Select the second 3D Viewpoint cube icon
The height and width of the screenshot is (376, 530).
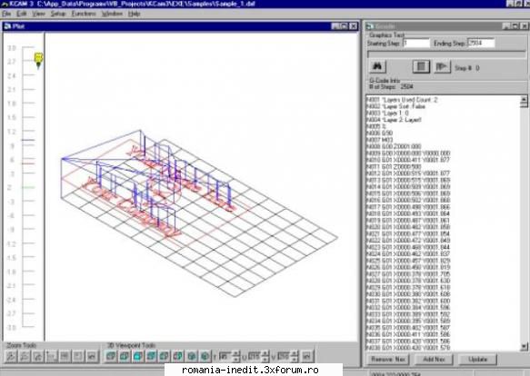click(125, 356)
